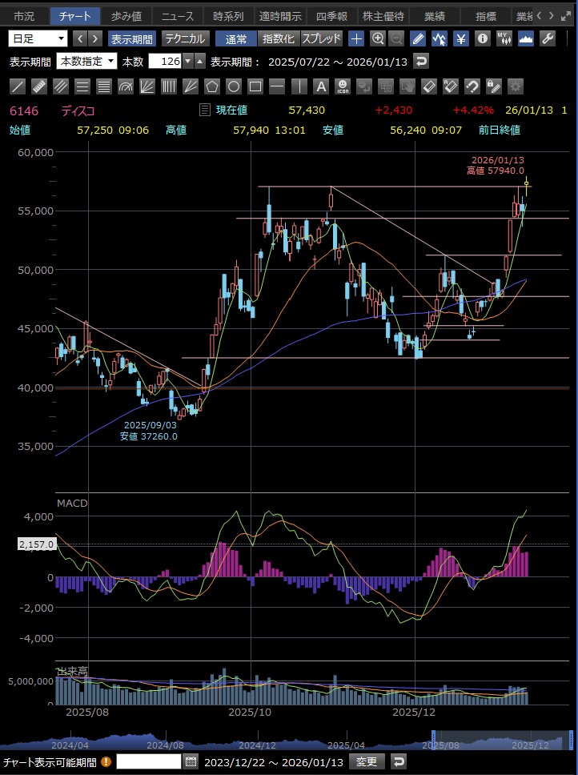This screenshot has height=775, width=578.
Task: Select the pentagon shape drawing tool
Action: click(x=212, y=86)
